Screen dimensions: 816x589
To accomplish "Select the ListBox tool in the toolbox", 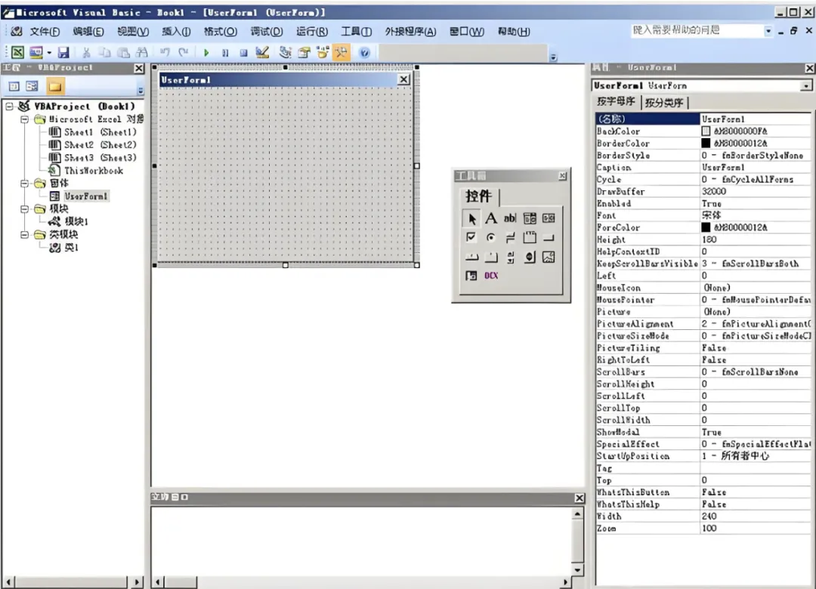I will coord(549,218).
